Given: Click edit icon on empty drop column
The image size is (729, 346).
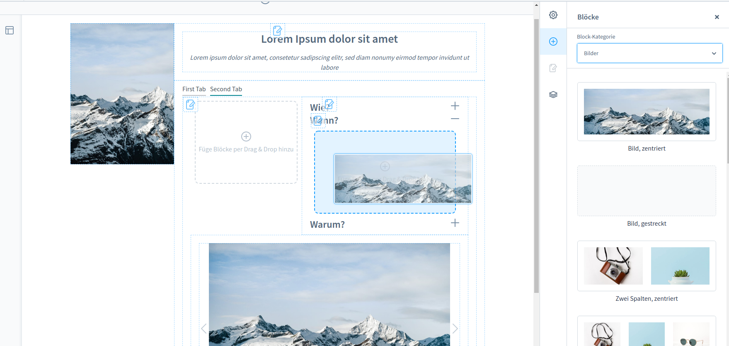Looking at the screenshot, I should point(191,105).
